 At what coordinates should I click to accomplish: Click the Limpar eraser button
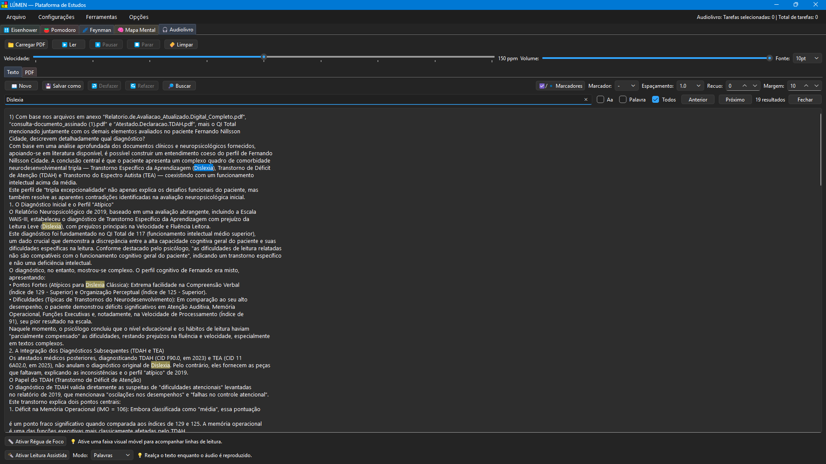(181, 45)
